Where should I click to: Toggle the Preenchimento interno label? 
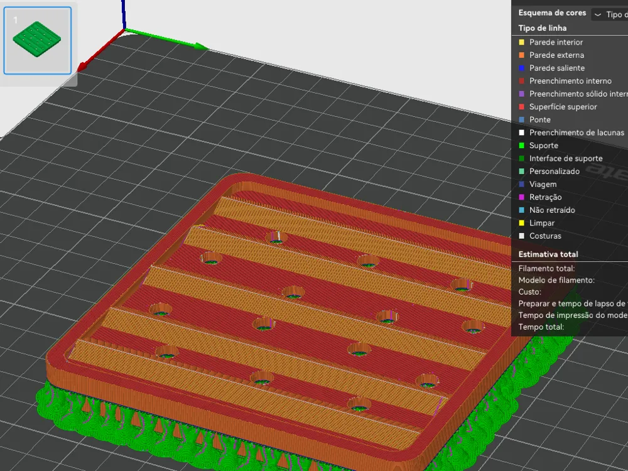click(570, 81)
